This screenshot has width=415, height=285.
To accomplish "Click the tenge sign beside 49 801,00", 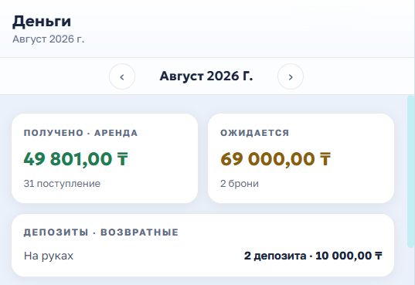I will 123,159.
